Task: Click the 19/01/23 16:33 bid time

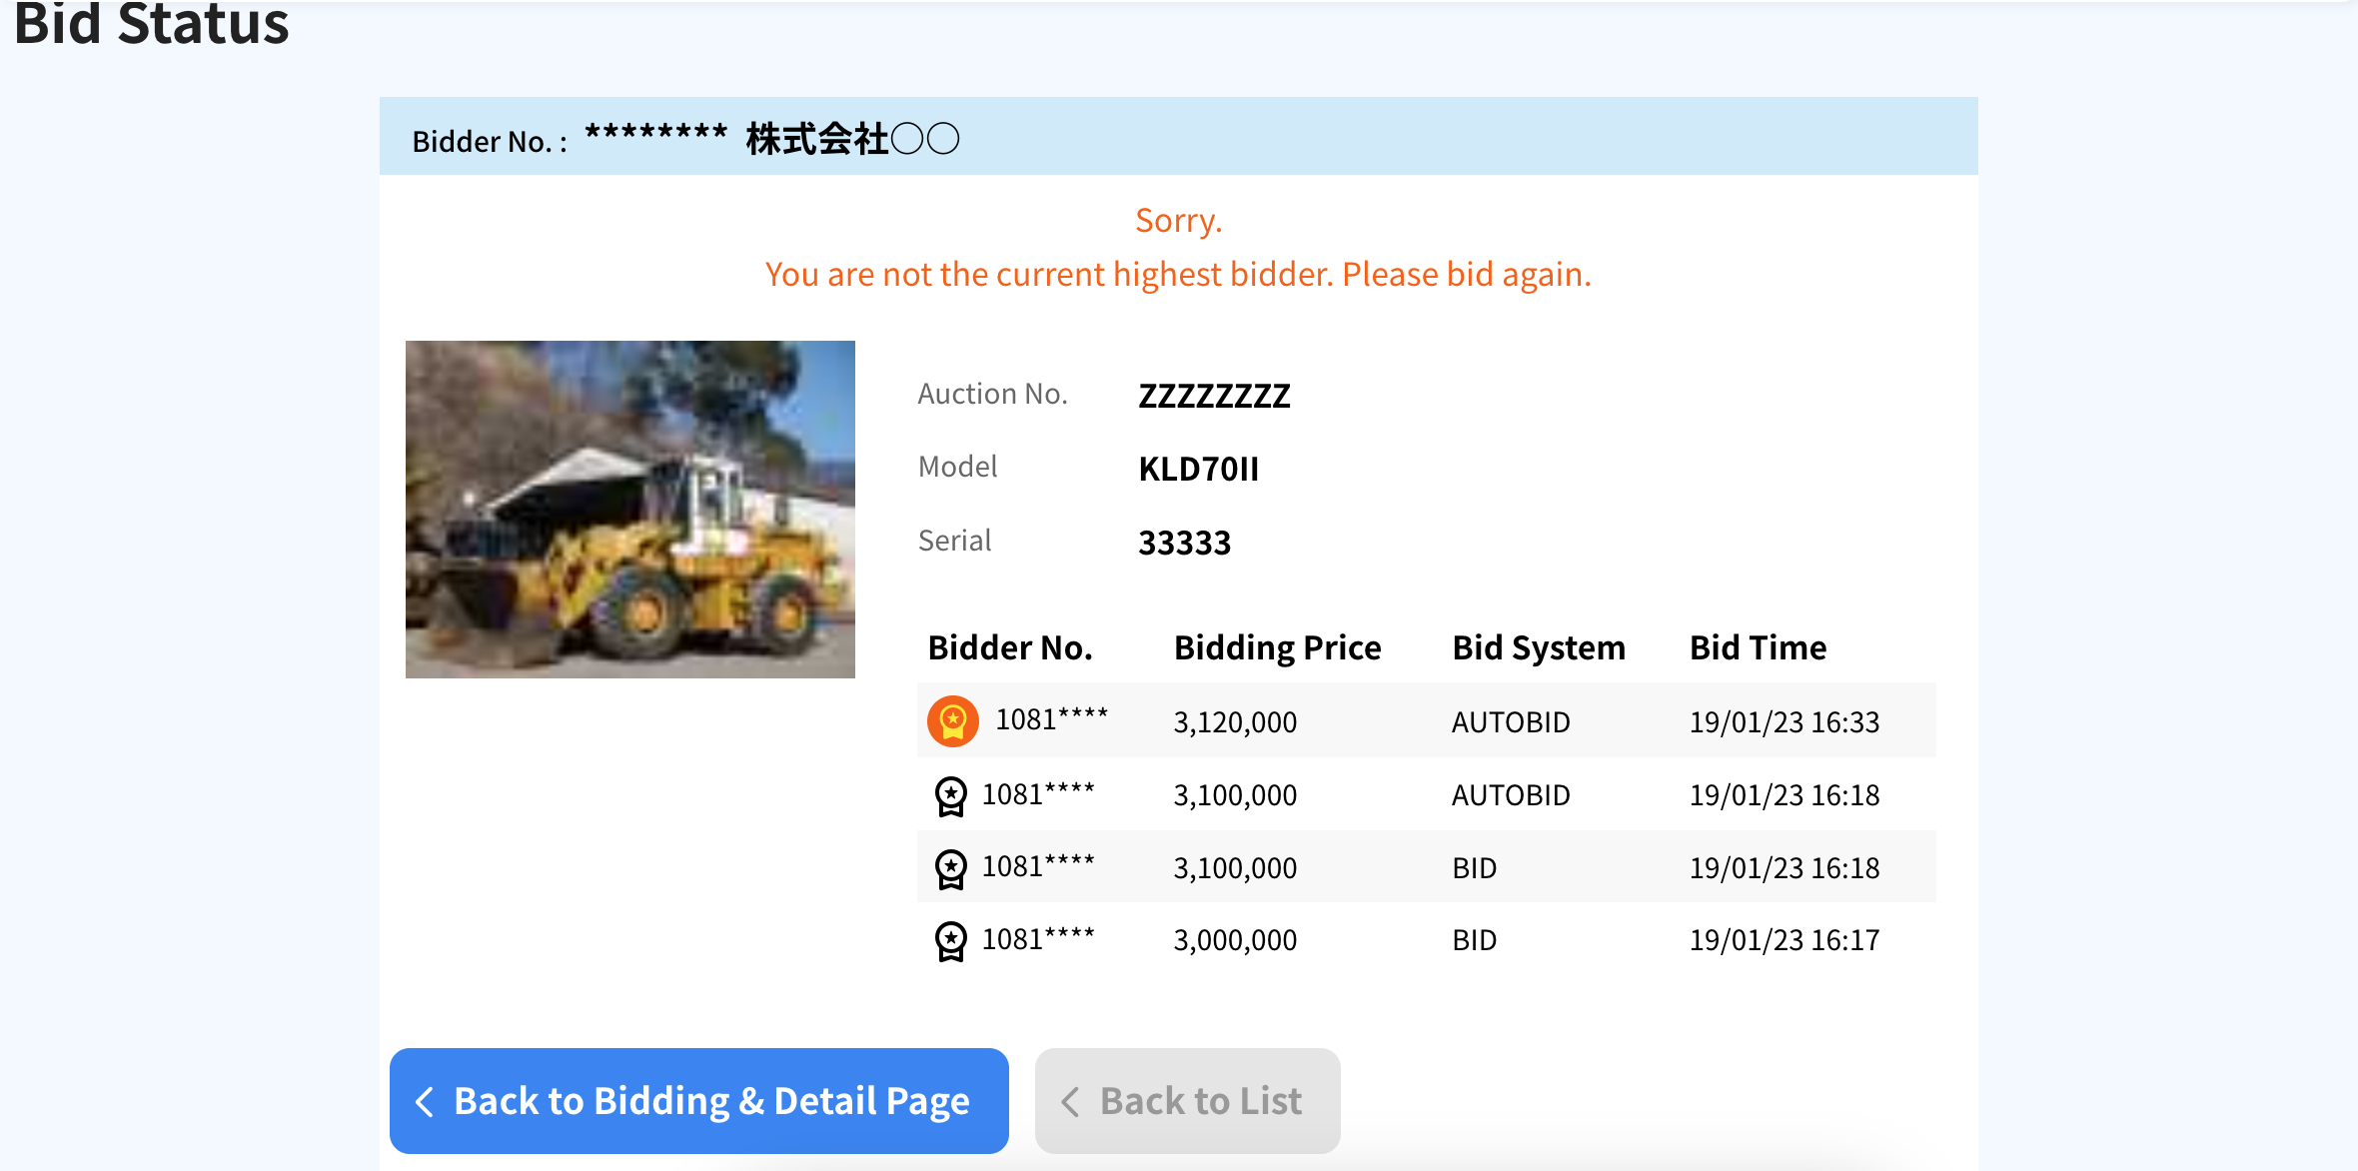Action: tap(1784, 722)
